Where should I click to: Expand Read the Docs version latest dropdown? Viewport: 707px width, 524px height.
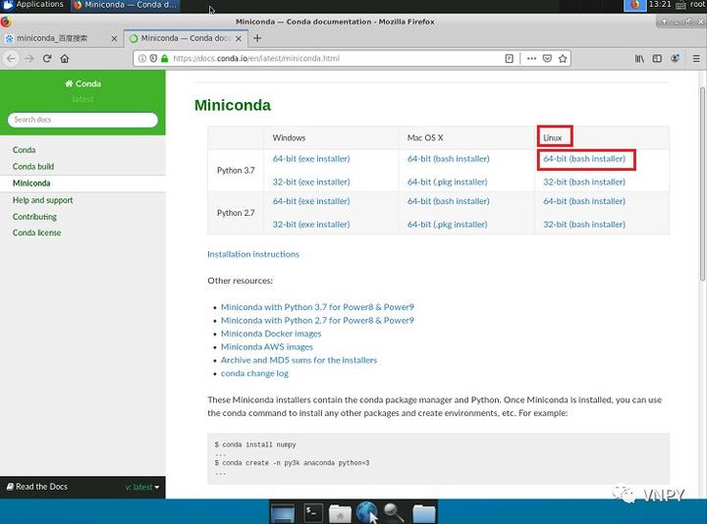pos(142,487)
